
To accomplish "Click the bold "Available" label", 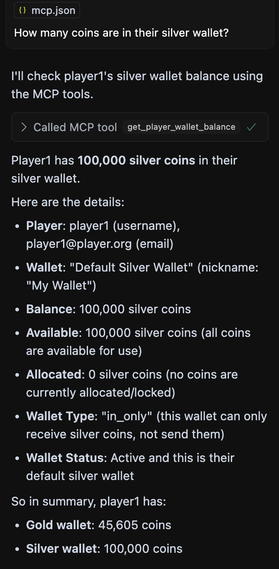I will tap(52, 333).
